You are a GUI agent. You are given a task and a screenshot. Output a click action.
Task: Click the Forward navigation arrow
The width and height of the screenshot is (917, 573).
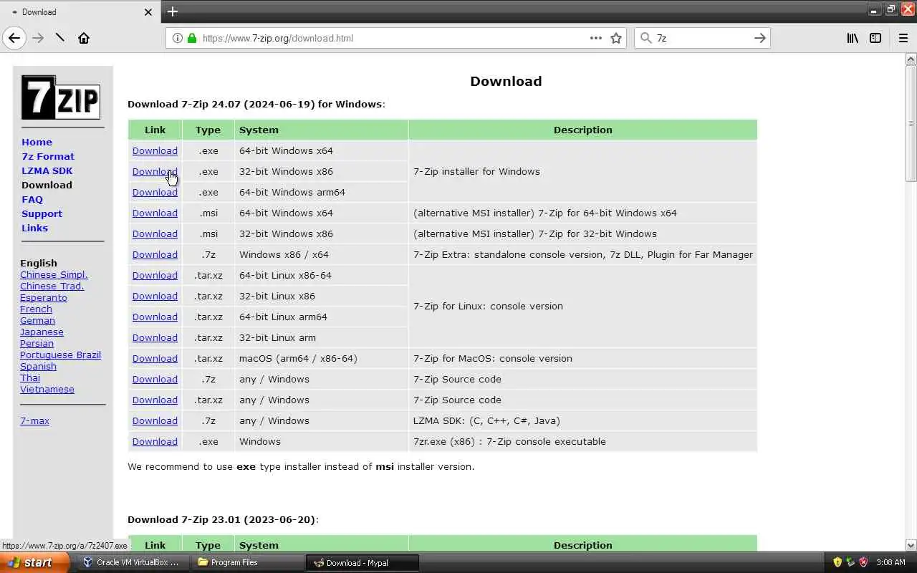(38, 38)
